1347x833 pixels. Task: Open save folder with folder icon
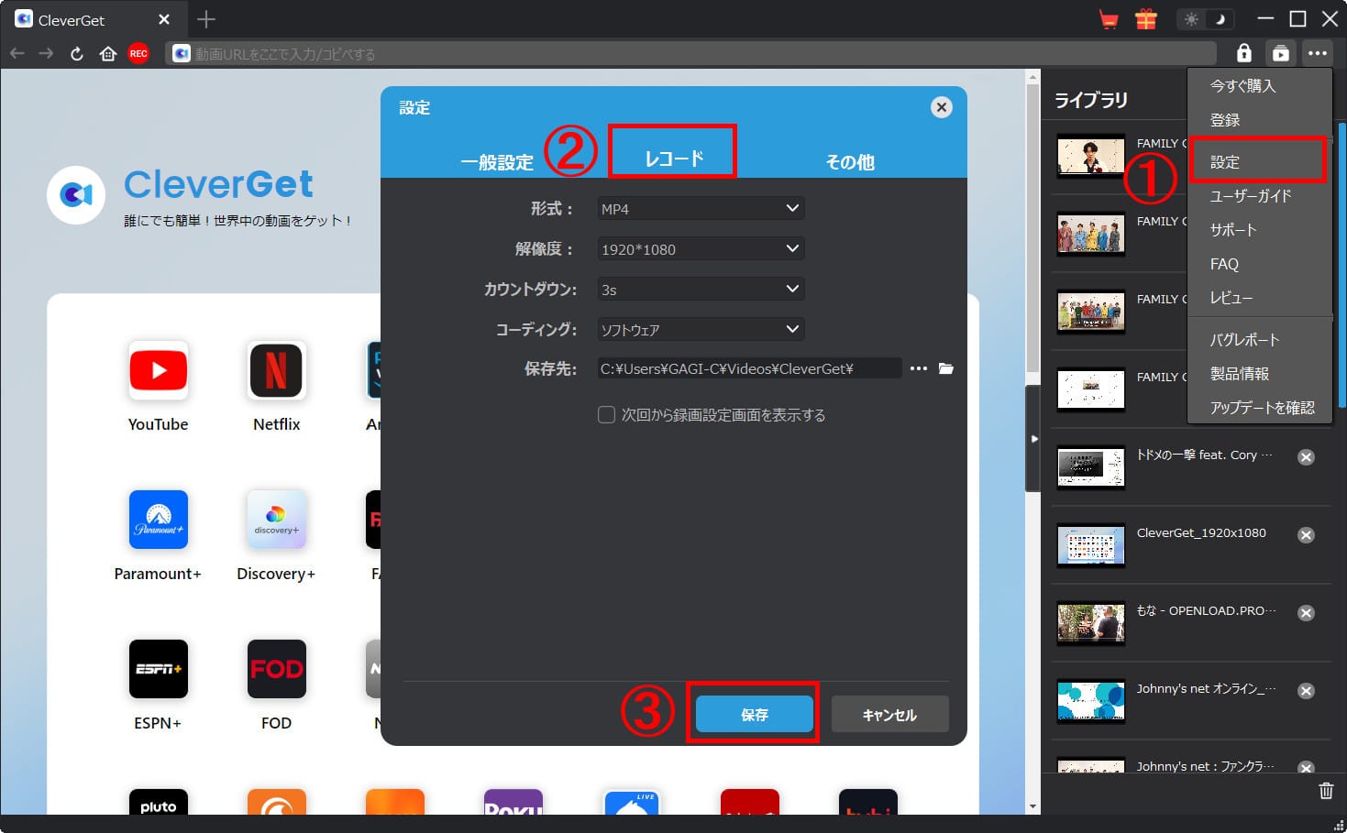pos(946,368)
